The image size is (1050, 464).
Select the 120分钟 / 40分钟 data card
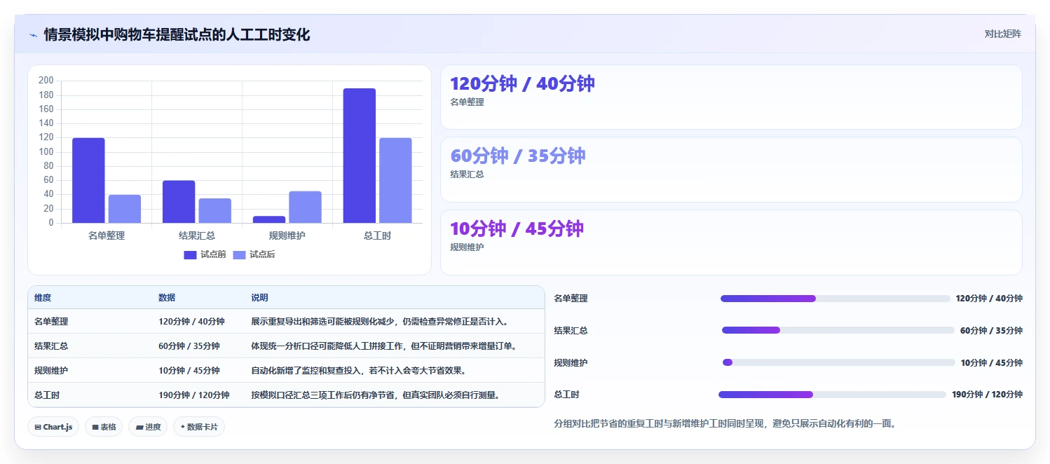(x=731, y=97)
